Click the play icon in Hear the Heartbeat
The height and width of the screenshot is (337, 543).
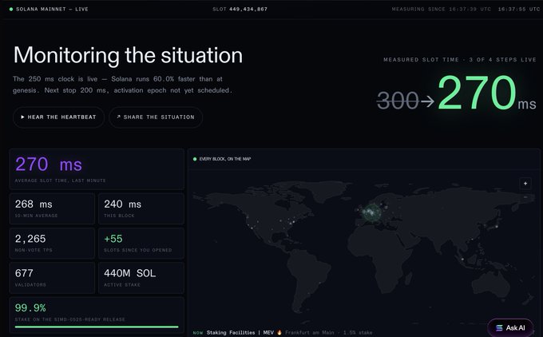click(22, 117)
